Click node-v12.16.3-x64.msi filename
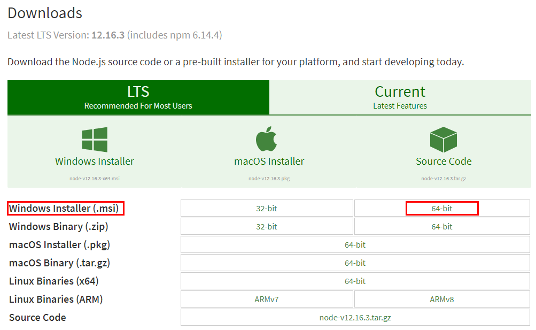Screen dimensions: 536x330 [x=95, y=179]
